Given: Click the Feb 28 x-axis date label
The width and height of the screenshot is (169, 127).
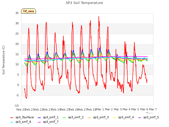Looking at the screenshot, I should (x=92, y=110).
